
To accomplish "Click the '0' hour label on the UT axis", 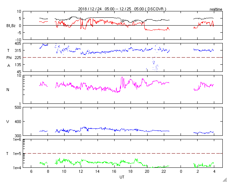I will [181, 172].
